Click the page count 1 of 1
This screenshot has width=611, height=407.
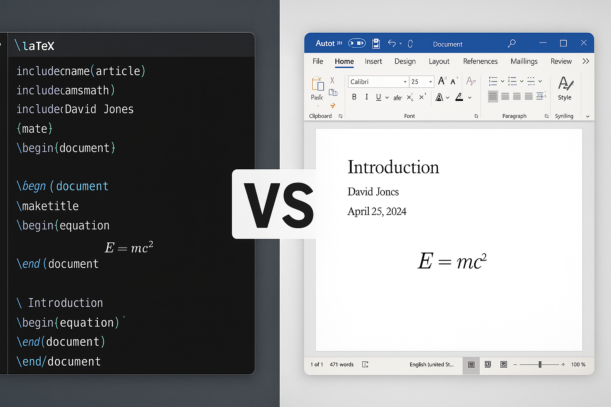point(317,364)
